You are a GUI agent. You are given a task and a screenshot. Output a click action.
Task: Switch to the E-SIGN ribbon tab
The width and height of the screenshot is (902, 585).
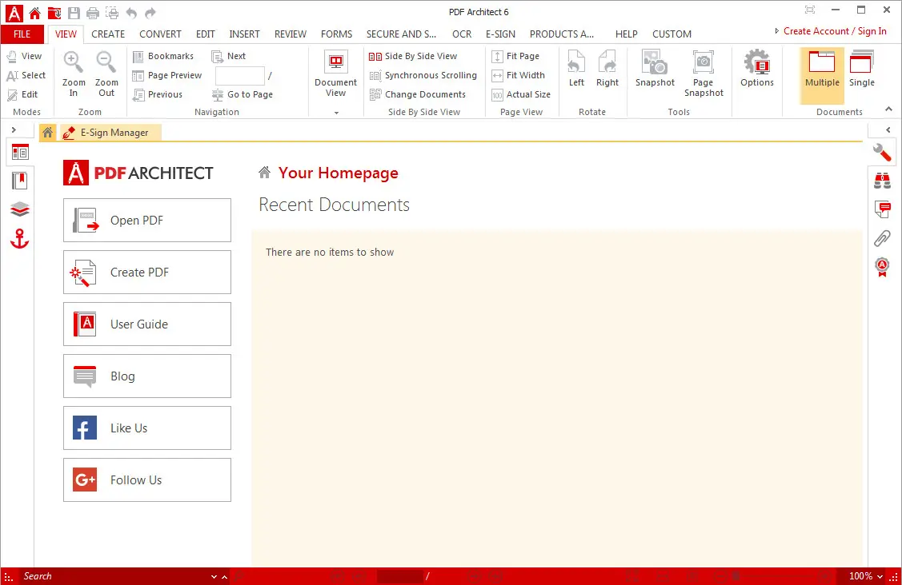click(500, 34)
